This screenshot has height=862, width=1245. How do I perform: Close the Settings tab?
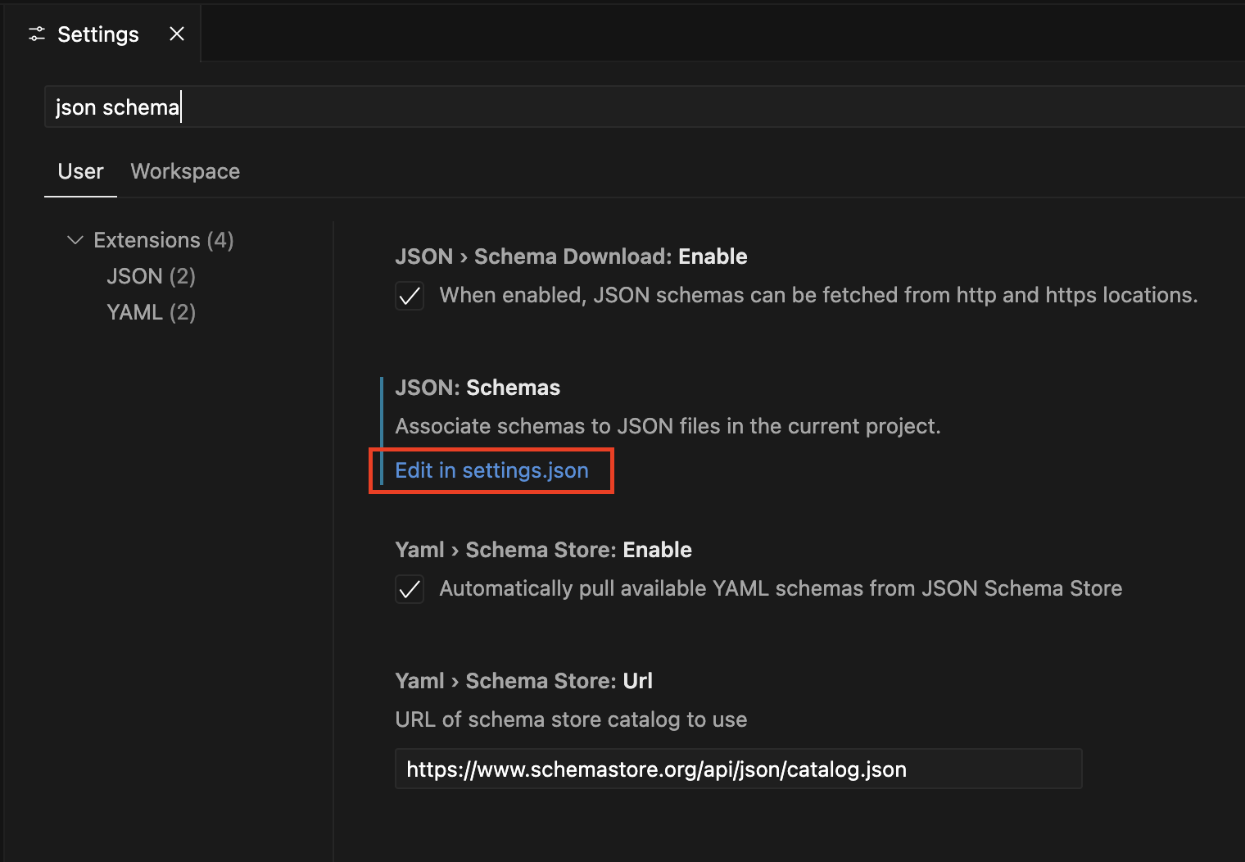[176, 34]
